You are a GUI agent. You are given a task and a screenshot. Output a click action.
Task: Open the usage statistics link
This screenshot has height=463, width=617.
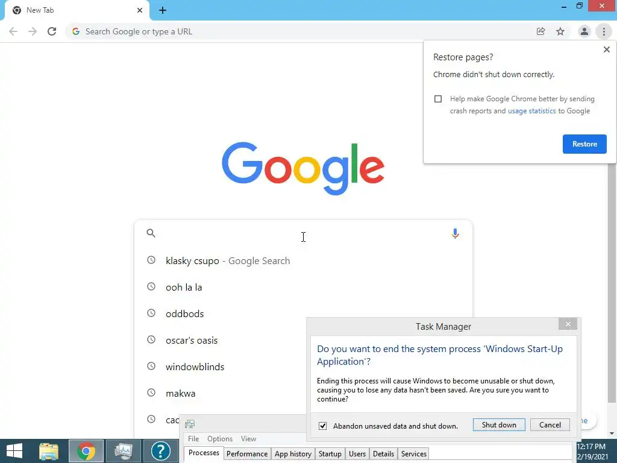[x=531, y=111]
